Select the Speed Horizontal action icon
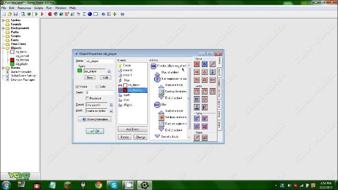338x190 pixels. tap(196, 72)
